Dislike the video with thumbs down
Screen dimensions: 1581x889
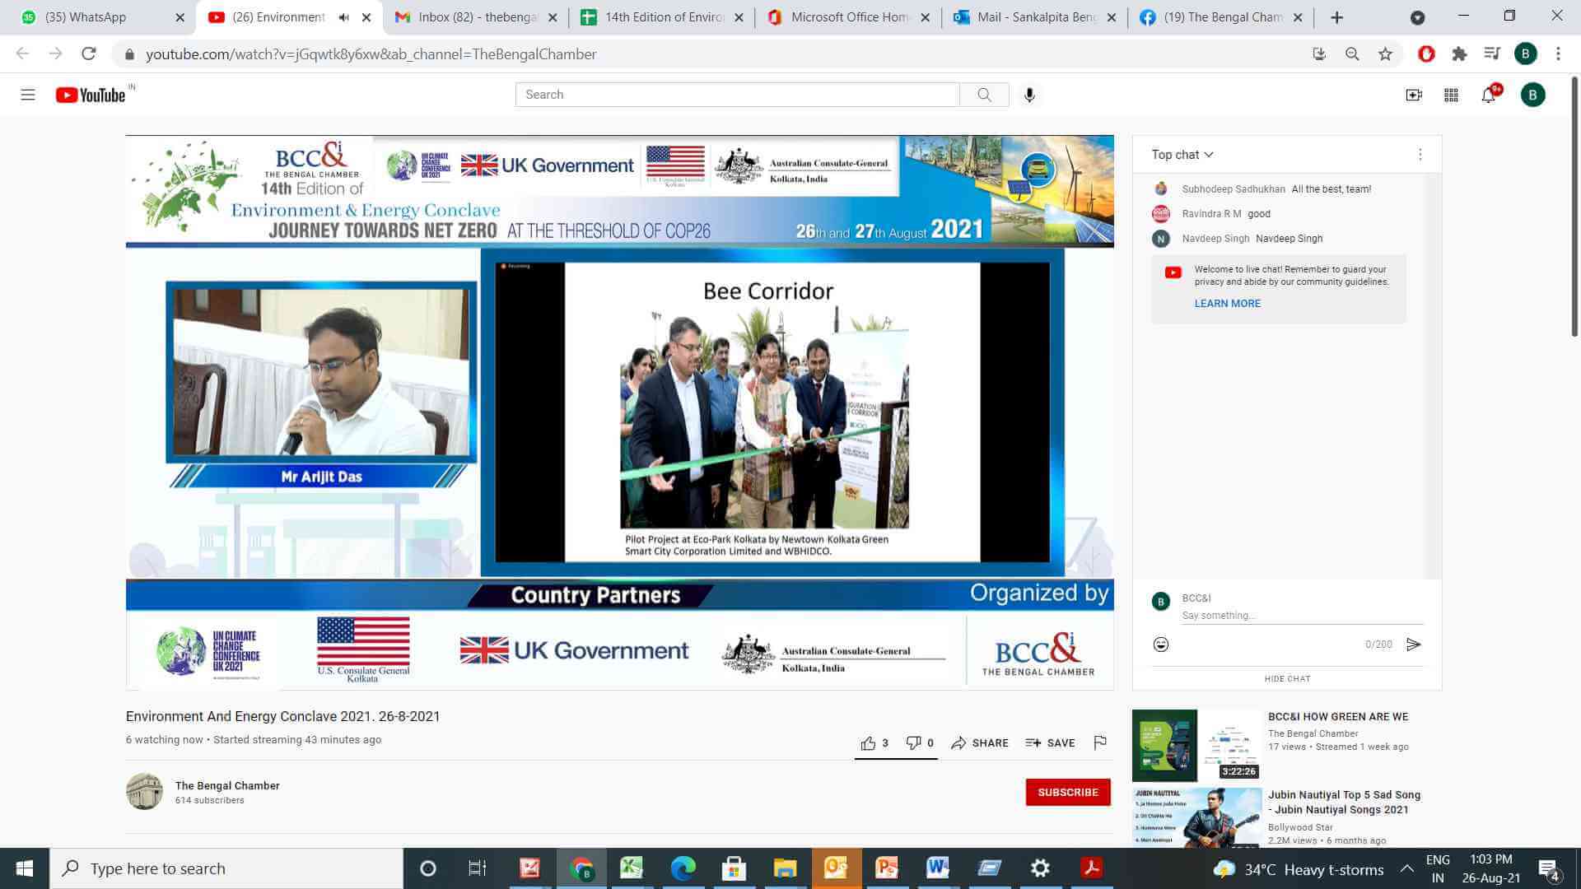click(x=920, y=743)
